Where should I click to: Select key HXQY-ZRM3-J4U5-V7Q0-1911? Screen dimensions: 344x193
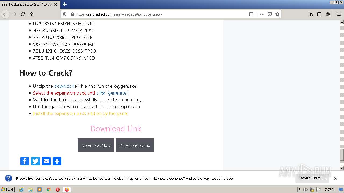64,31
